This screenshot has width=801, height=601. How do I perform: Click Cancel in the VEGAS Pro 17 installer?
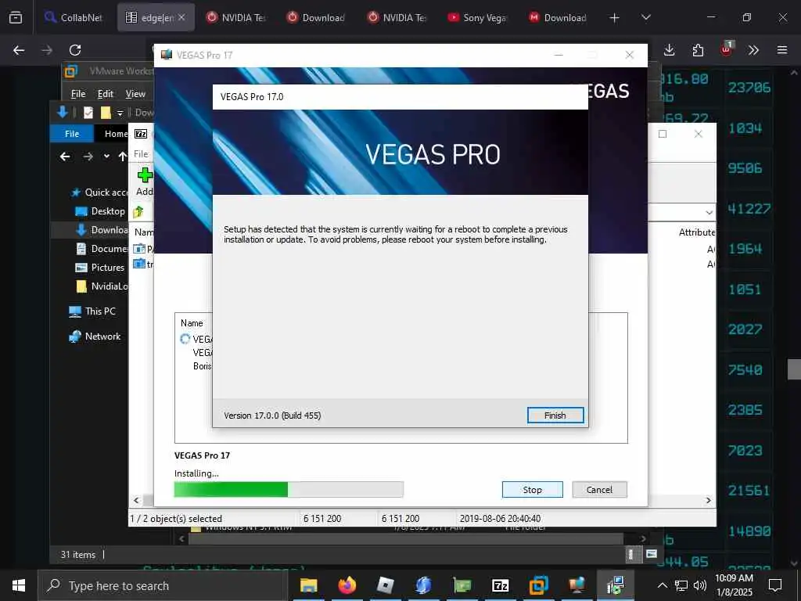pos(599,490)
